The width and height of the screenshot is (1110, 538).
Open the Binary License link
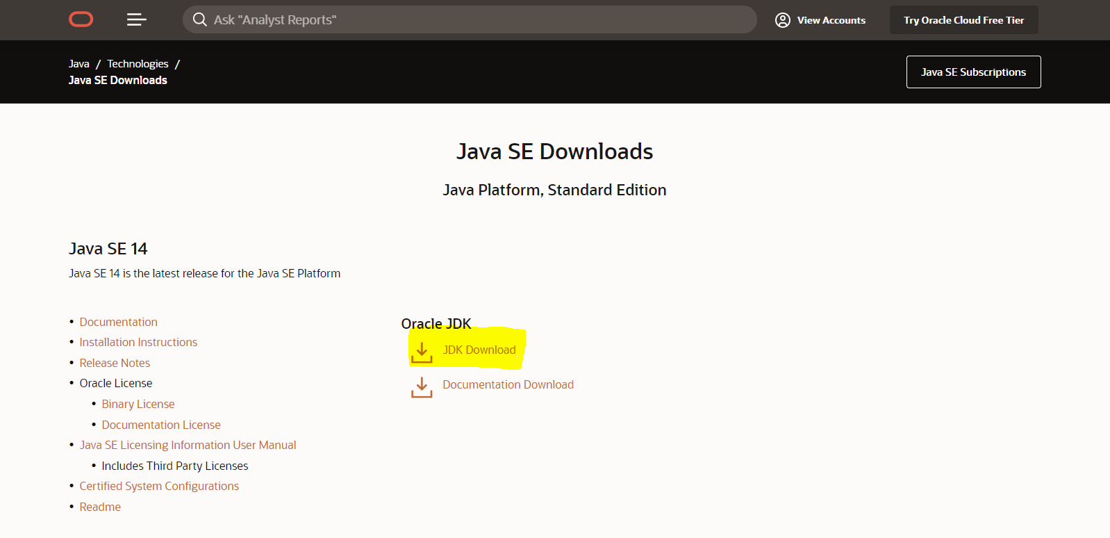138,404
